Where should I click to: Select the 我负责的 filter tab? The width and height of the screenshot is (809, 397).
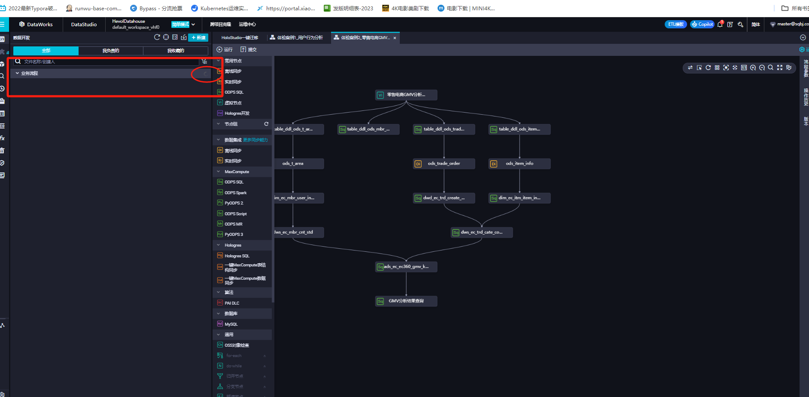click(x=111, y=51)
